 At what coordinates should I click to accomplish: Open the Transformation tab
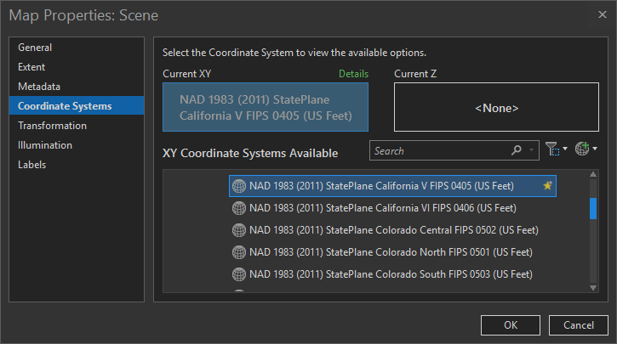click(52, 126)
